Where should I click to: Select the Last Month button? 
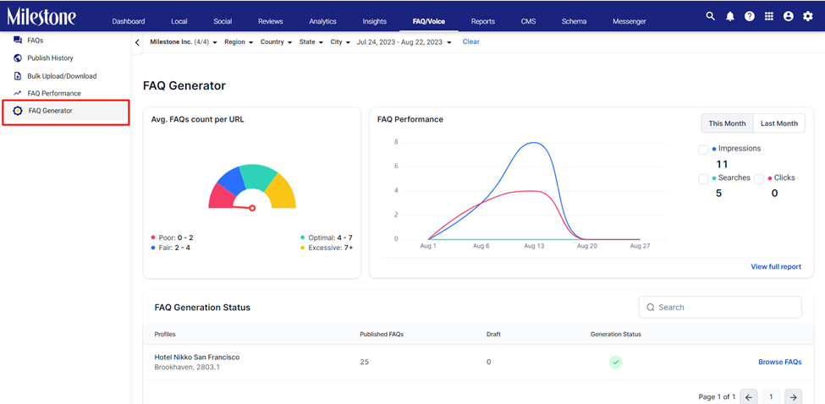(x=779, y=123)
